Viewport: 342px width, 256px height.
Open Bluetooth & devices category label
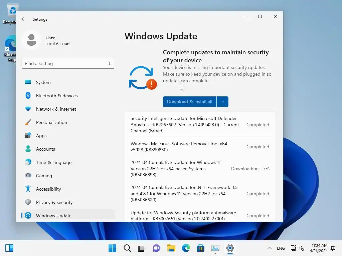tap(57, 96)
